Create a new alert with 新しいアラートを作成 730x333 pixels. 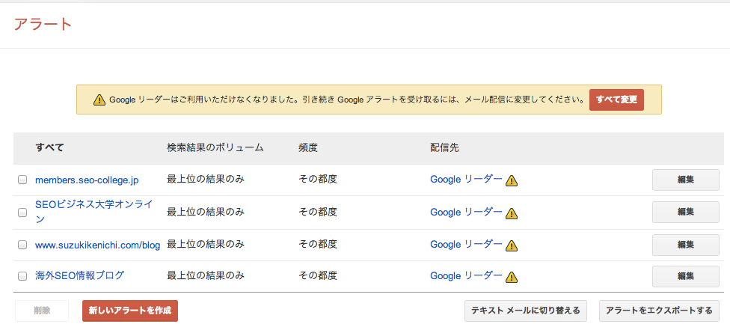click(130, 311)
